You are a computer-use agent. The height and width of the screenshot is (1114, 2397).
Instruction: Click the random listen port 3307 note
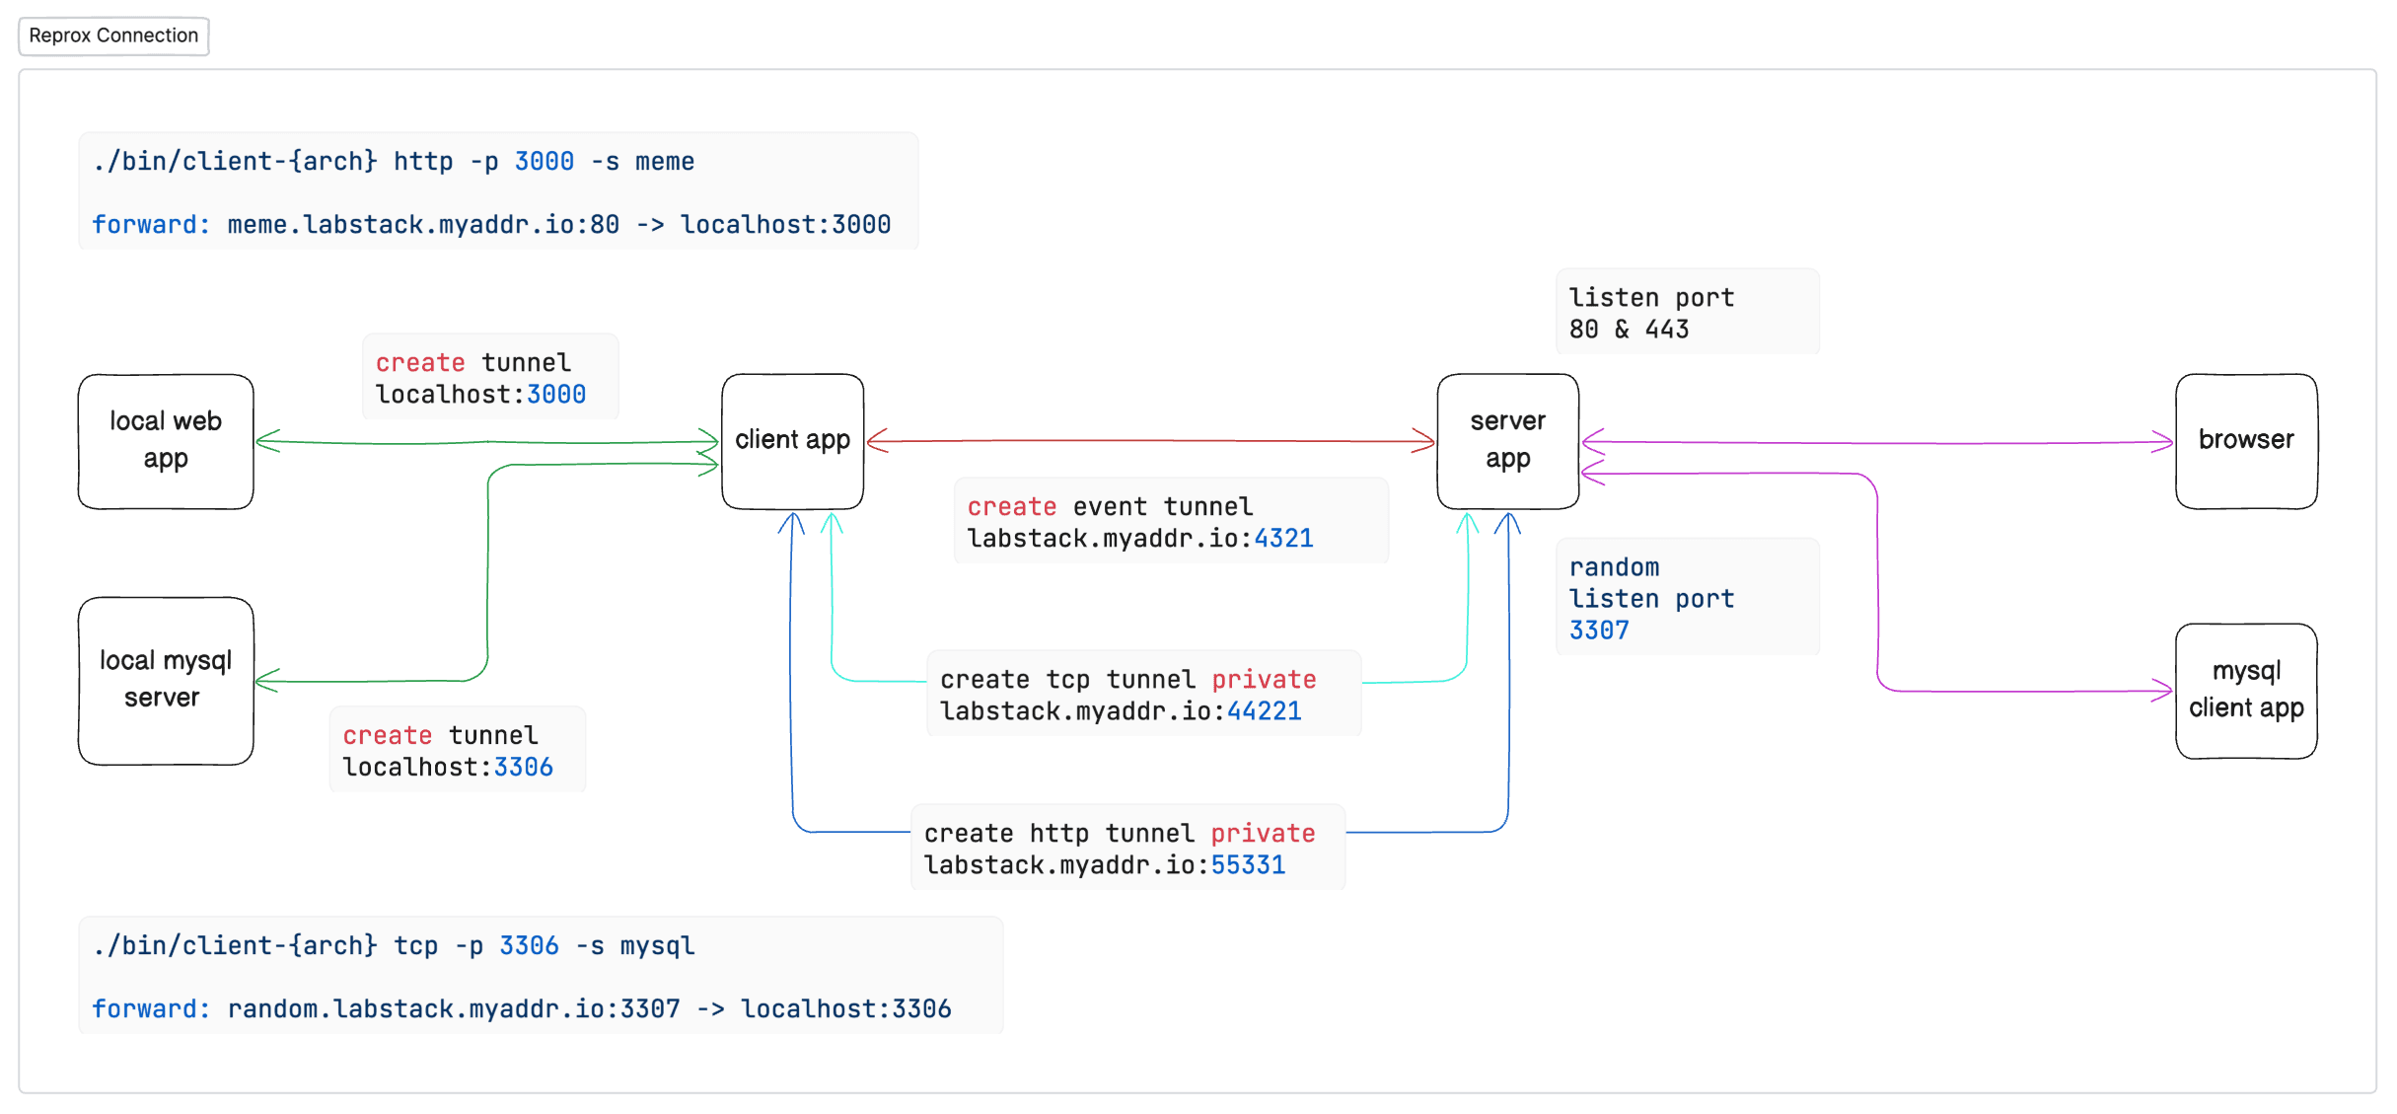tap(1687, 597)
